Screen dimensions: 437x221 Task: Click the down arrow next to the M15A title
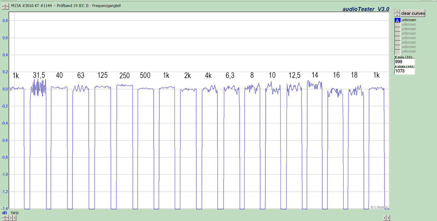(x=5, y=8)
